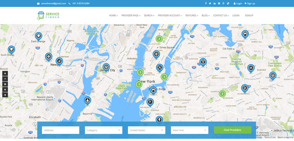294x141 pixels.
Task: Select the marker above Red Hook
Action: click(150, 102)
